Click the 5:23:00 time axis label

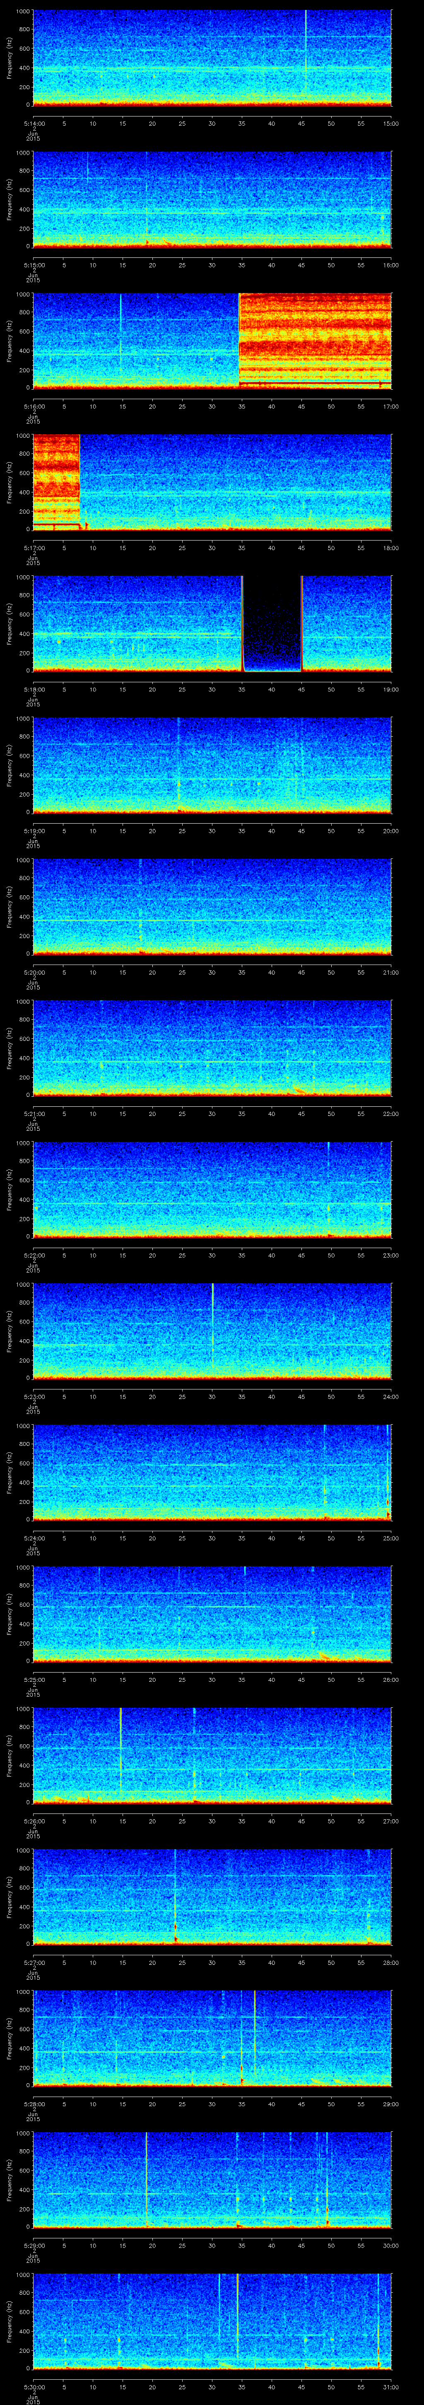(x=34, y=1396)
